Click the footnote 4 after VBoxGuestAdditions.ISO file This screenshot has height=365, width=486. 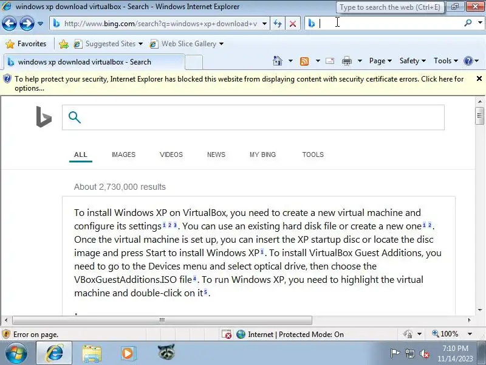(x=194, y=279)
